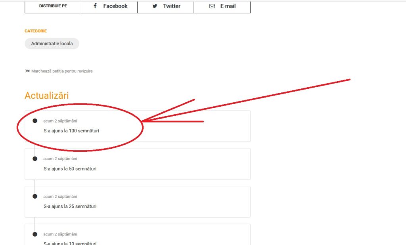Select the timeline dot for 10 semnături
Image resolution: width=406 pixels, height=245 pixels.
(35, 234)
